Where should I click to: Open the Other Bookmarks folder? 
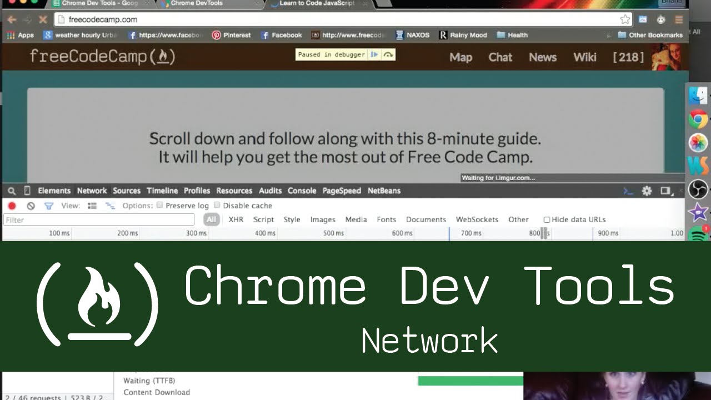point(650,35)
